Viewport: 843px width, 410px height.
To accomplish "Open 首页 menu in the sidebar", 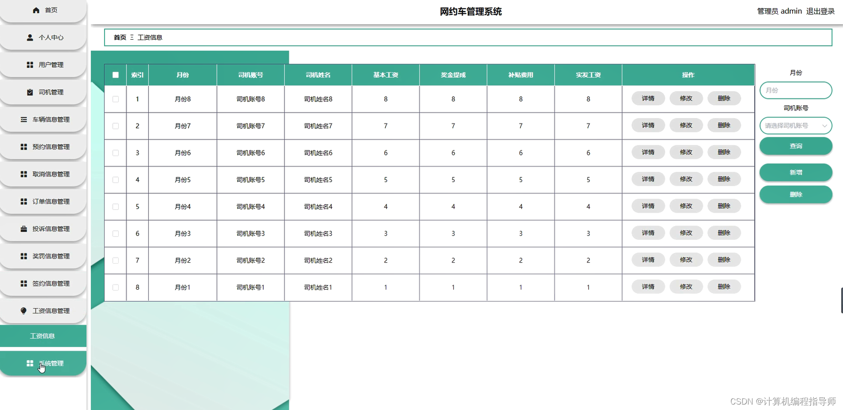I will (x=43, y=10).
